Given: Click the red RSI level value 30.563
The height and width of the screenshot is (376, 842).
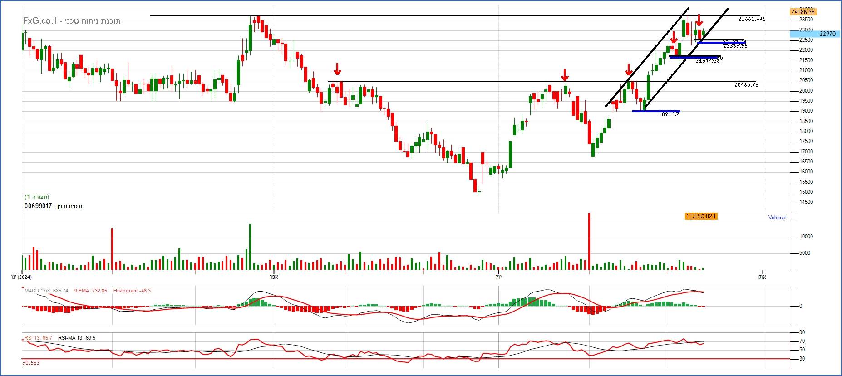Looking at the screenshot, I should [31, 363].
